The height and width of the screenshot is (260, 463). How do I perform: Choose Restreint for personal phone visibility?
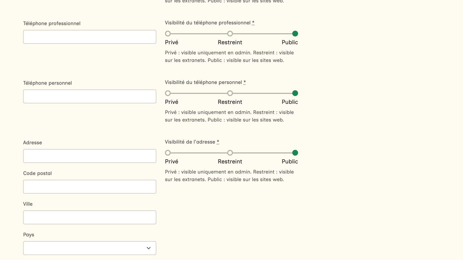coord(230,93)
